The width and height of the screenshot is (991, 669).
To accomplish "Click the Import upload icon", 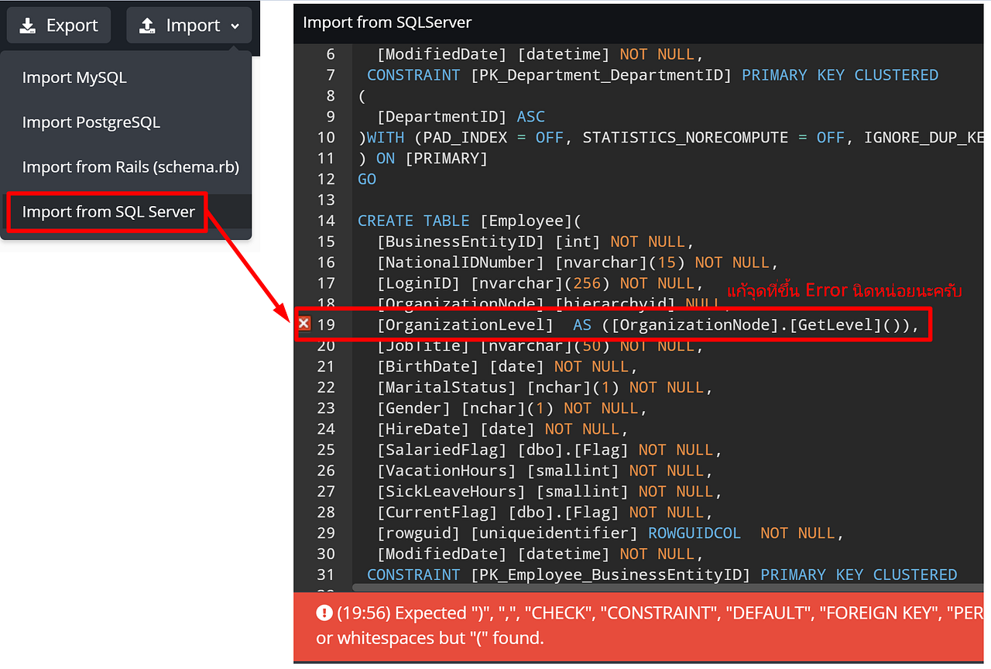I will tap(147, 25).
